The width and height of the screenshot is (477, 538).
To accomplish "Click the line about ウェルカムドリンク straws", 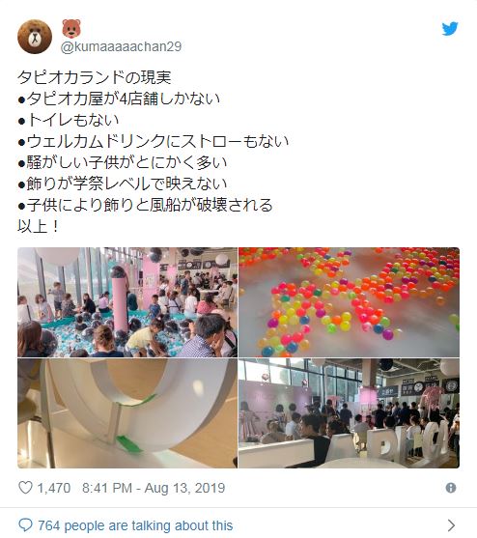I will [x=154, y=141].
